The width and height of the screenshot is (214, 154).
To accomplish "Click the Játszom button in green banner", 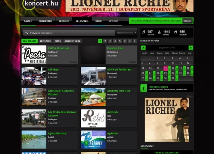I will coord(187,21).
